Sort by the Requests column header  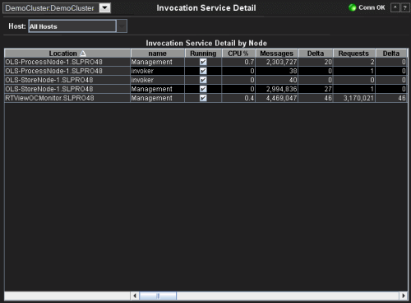(x=353, y=54)
